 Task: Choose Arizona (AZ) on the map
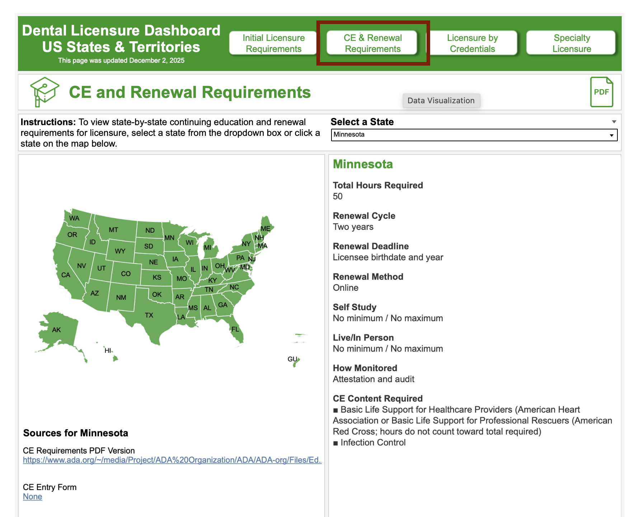(x=95, y=293)
